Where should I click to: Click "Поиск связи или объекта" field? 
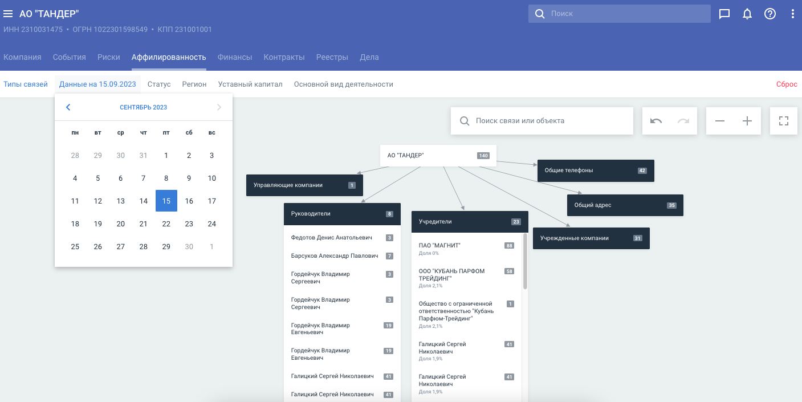pyautogui.click(x=542, y=121)
